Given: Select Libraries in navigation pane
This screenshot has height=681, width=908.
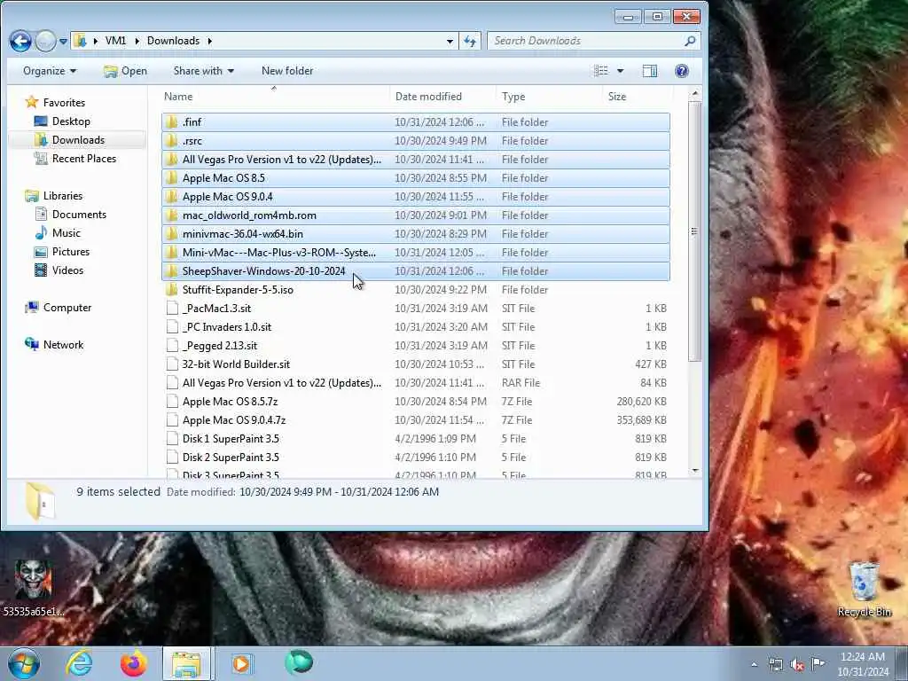Looking at the screenshot, I should click(54, 196).
